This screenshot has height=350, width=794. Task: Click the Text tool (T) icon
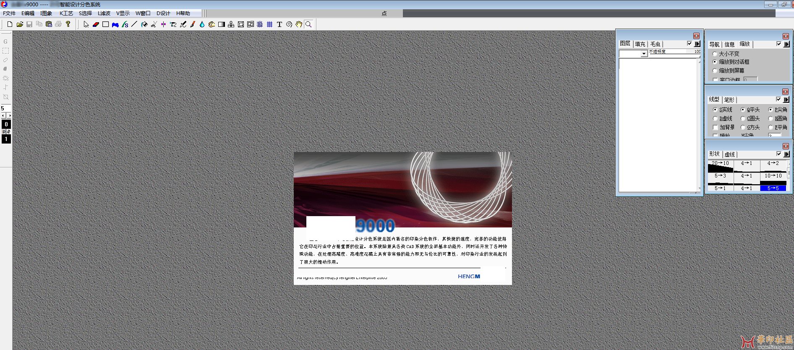(279, 24)
